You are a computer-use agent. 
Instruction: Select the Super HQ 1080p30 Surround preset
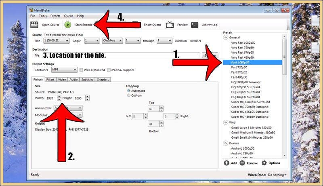[x=250, y=102]
